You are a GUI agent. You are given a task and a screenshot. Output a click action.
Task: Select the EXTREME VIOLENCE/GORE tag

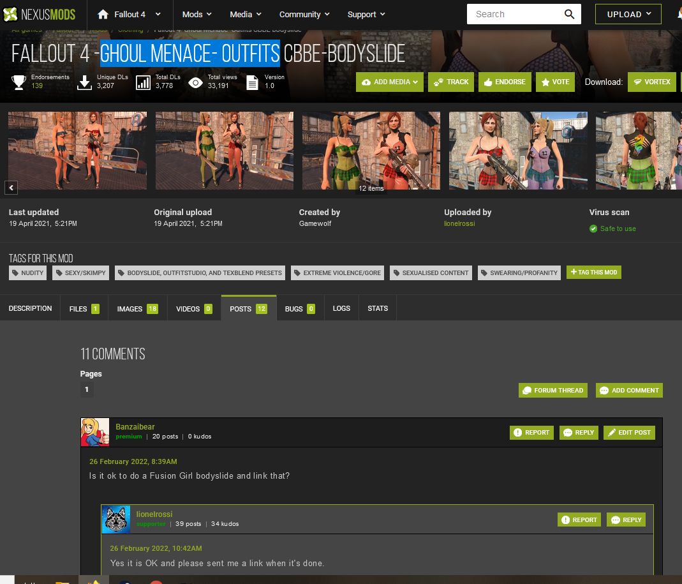click(337, 273)
